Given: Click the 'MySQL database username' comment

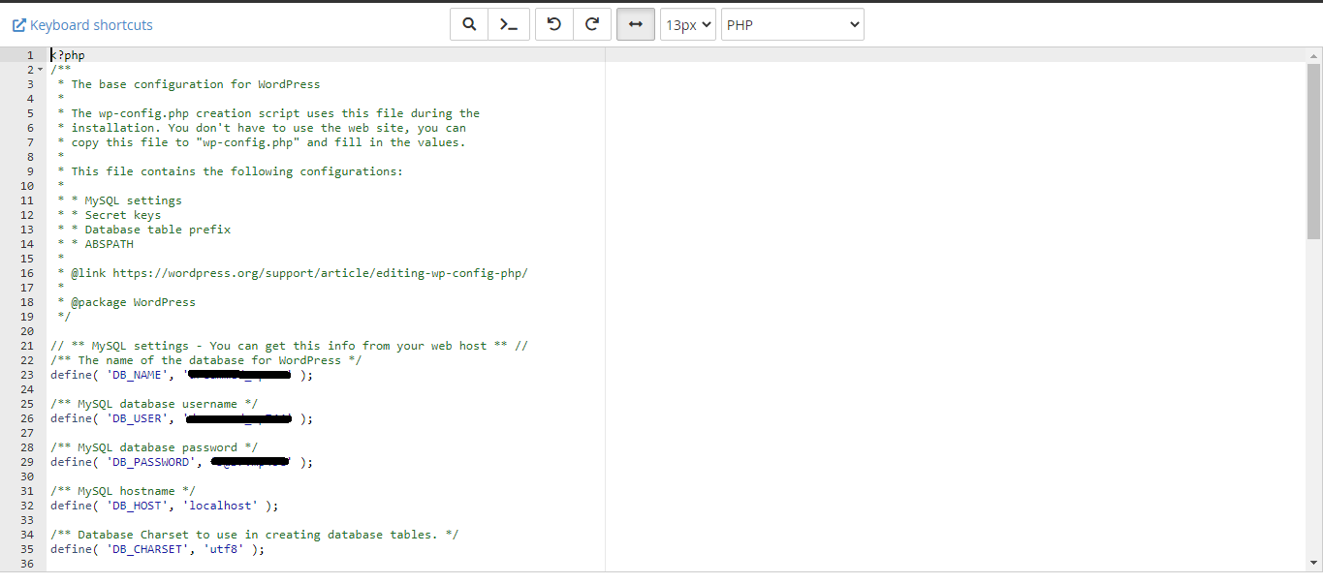Looking at the screenshot, I should click(x=154, y=404).
